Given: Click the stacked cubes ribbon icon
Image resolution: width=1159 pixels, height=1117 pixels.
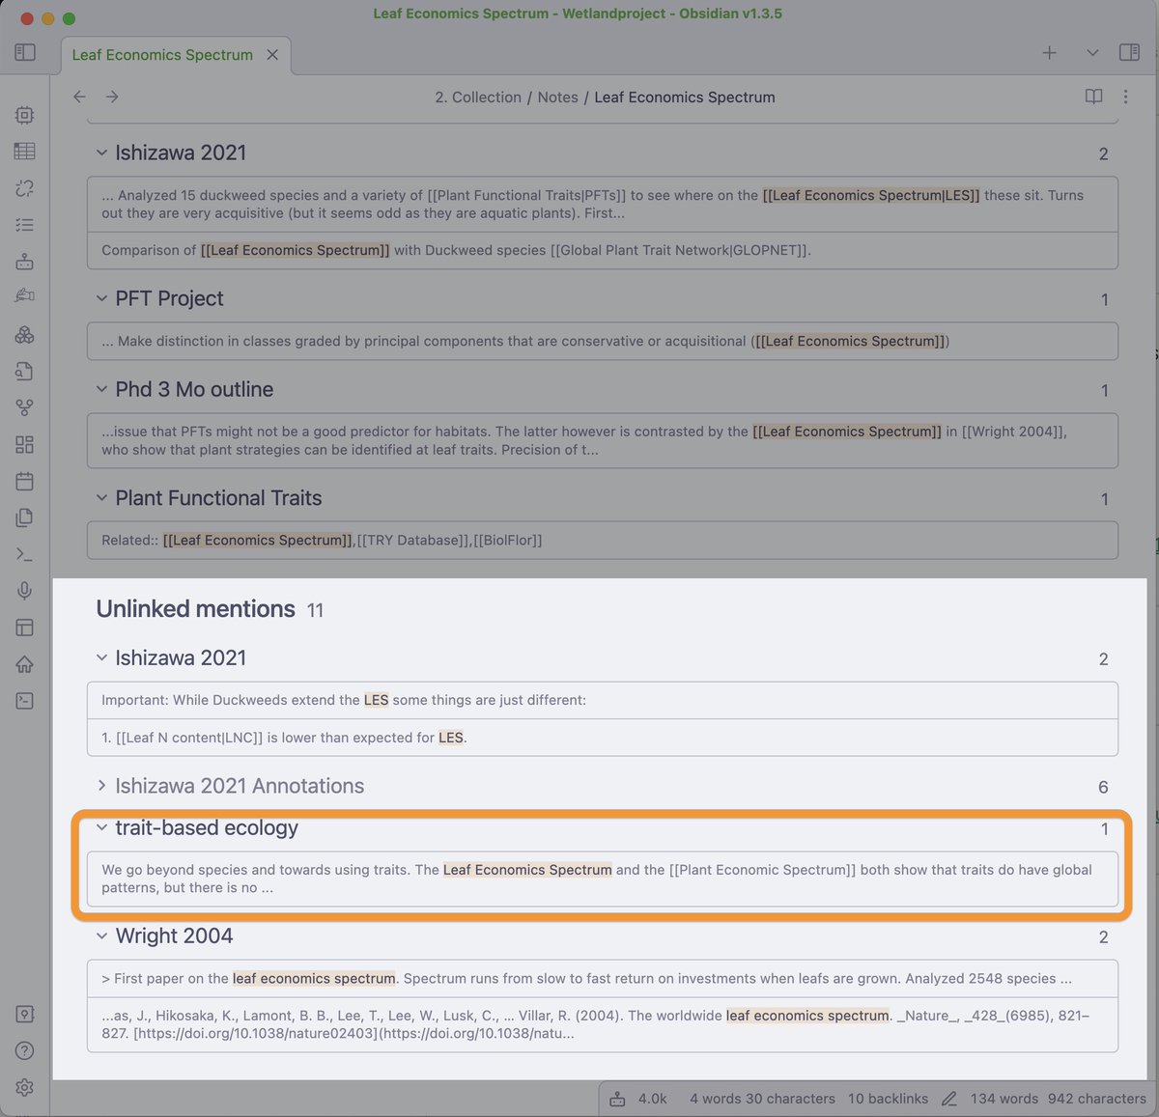Looking at the screenshot, I should point(25,334).
